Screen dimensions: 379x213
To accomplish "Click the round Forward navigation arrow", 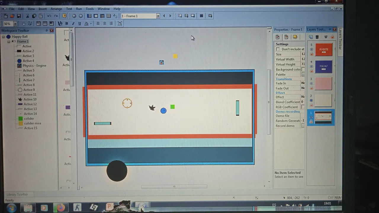I will coord(81,16).
